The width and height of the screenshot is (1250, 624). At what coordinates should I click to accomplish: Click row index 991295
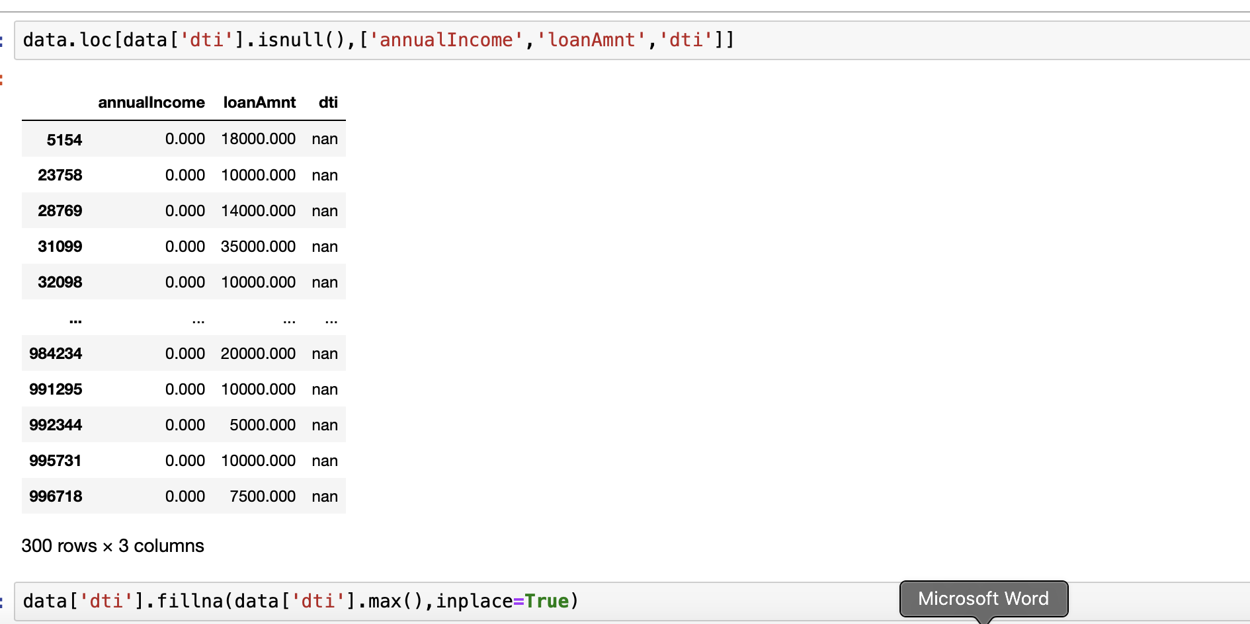pos(56,389)
